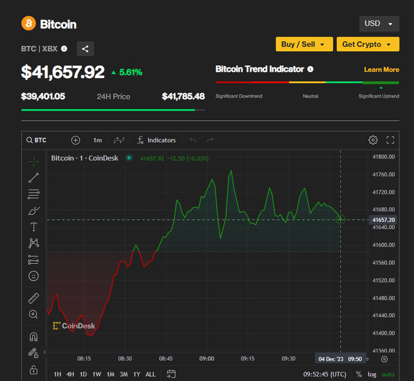Toggle the magnet snap mode
The image size is (414, 381).
coord(33,336)
